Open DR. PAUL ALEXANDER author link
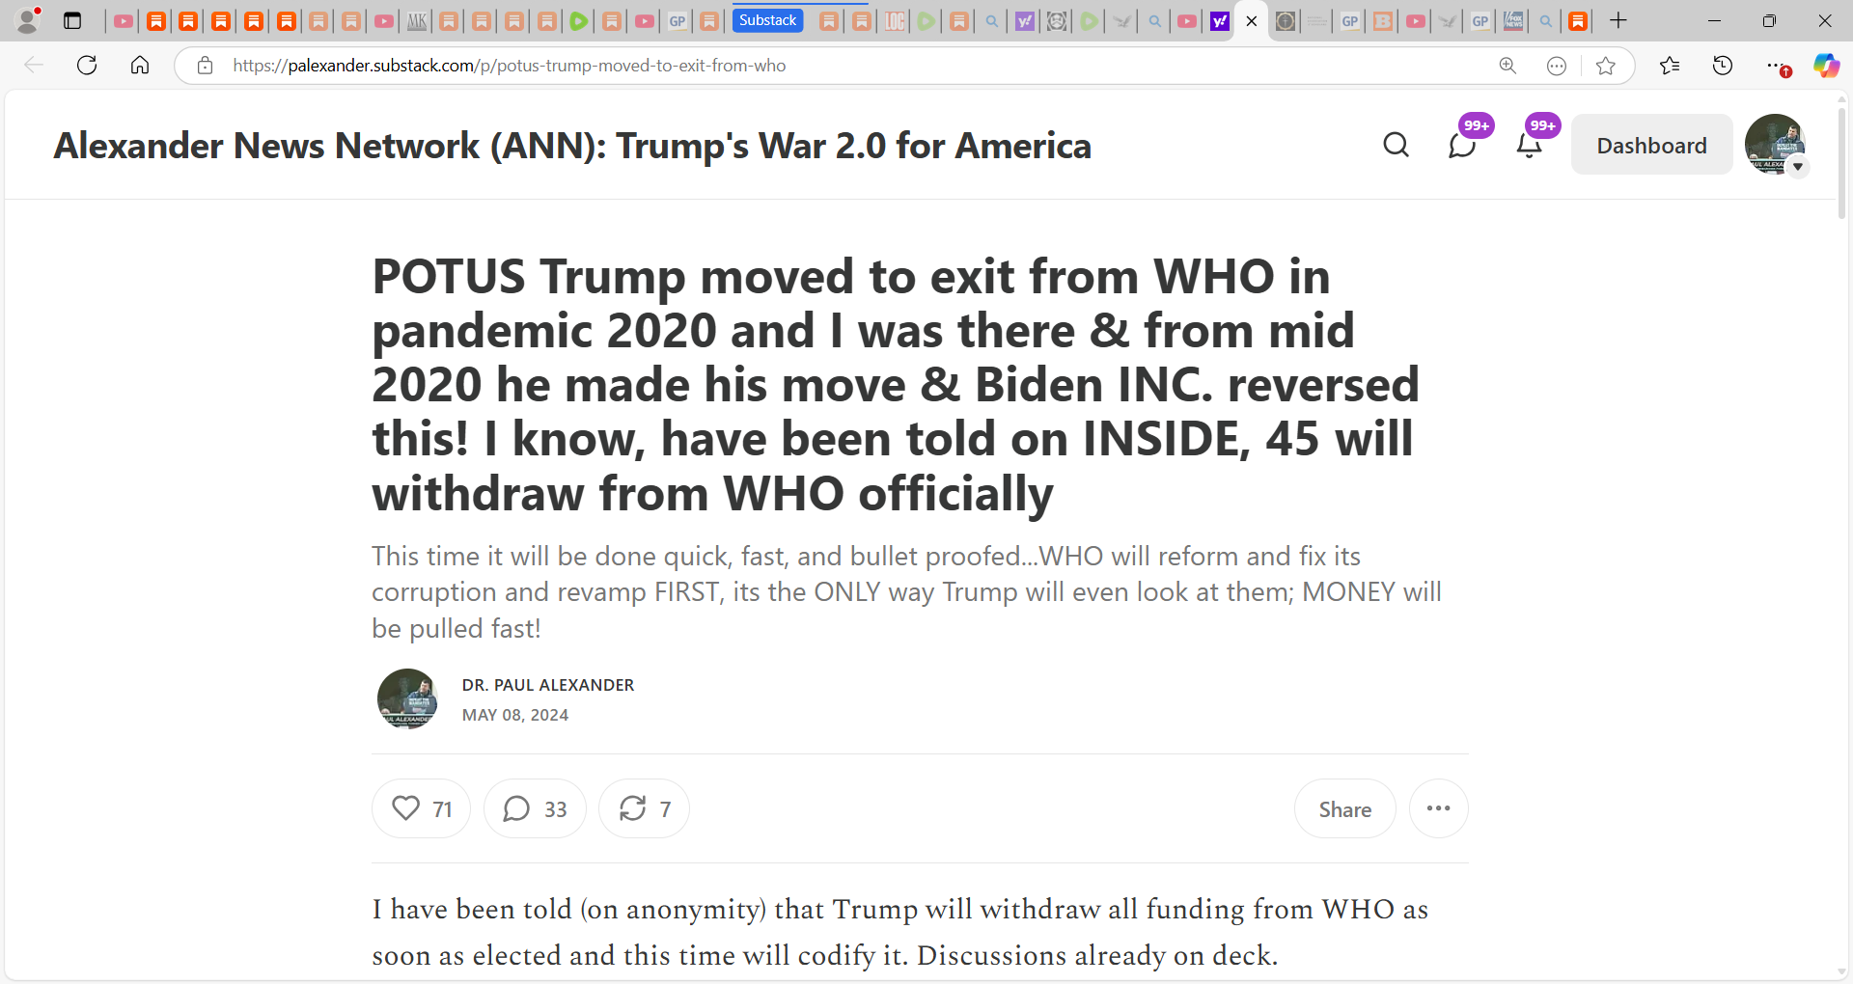1853x984 pixels. 547,685
